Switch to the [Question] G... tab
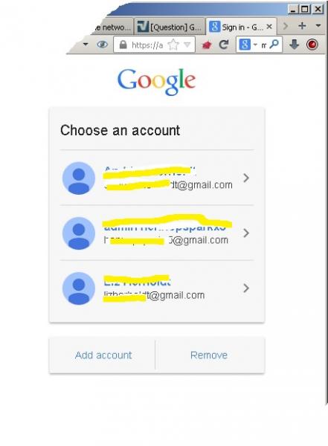Viewport: 328px width, 446px height. 170,27
